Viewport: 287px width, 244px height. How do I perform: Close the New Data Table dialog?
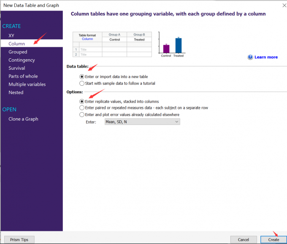pyautogui.click(x=284, y=5)
